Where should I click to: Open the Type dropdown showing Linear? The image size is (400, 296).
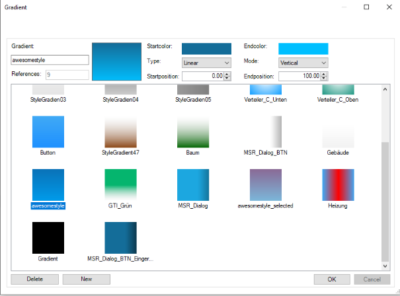(206, 63)
